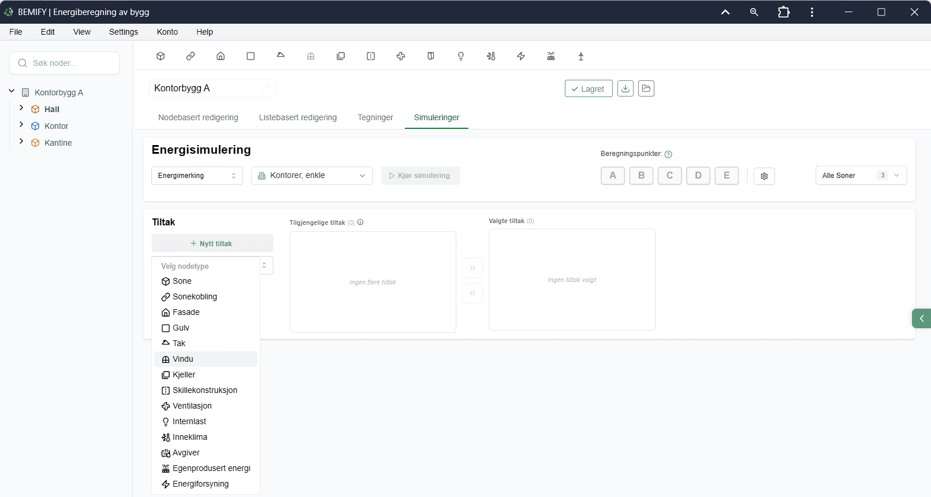This screenshot has height=497, width=931.
Task: Toggle calculation point A
Action: (x=613, y=176)
